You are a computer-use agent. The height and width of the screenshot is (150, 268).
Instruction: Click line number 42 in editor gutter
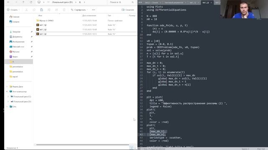pos(141,135)
